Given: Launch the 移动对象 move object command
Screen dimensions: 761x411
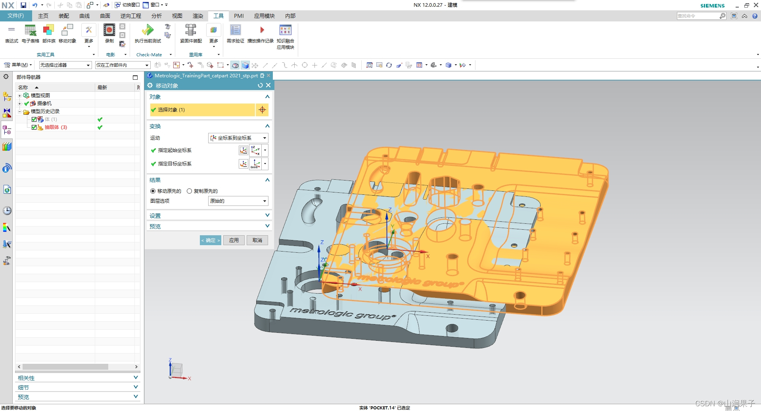Looking at the screenshot, I should (67, 33).
